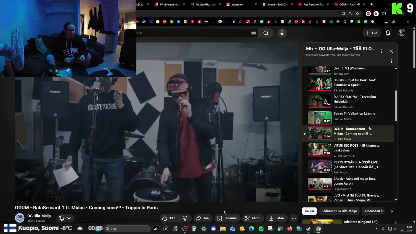Image resolution: width=416 pixels, height=234 pixels.
Task: Open the Adblock Plus extension icon
Action: (x=368, y=14)
